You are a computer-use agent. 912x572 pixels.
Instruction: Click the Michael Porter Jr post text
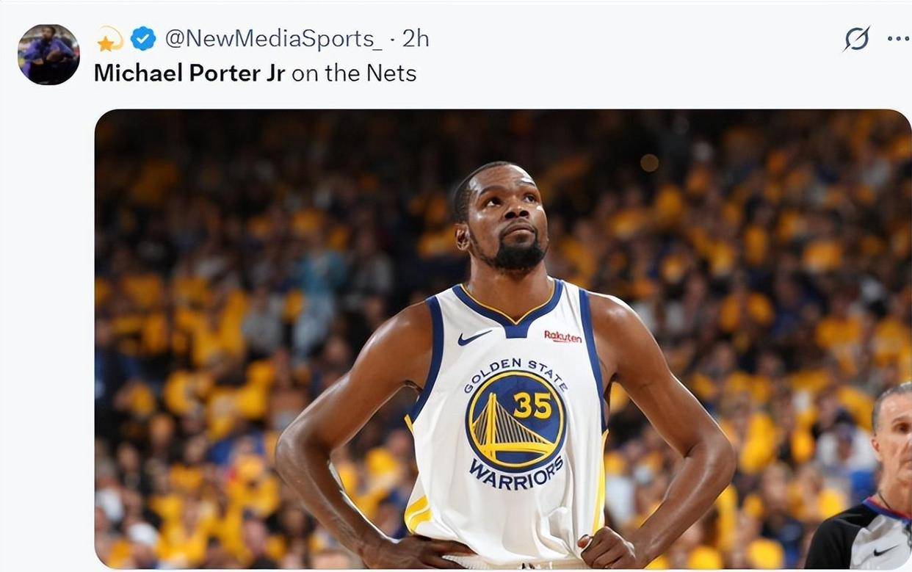[x=253, y=73]
